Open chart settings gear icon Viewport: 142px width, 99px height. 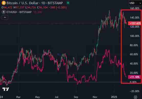click(x=136, y=97)
